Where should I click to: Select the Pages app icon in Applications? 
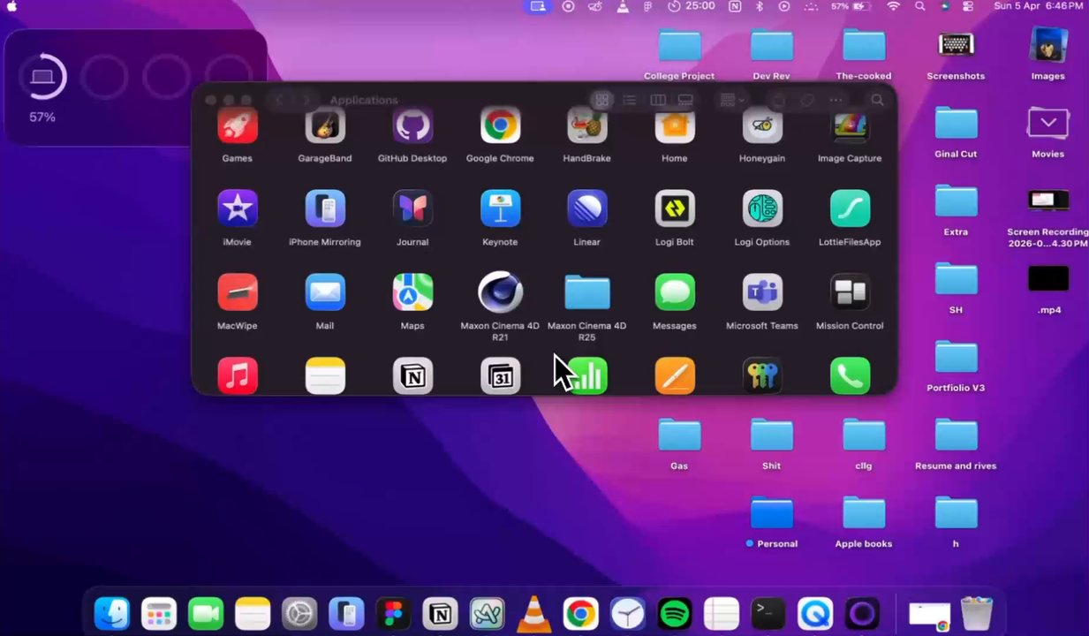(x=675, y=375)
